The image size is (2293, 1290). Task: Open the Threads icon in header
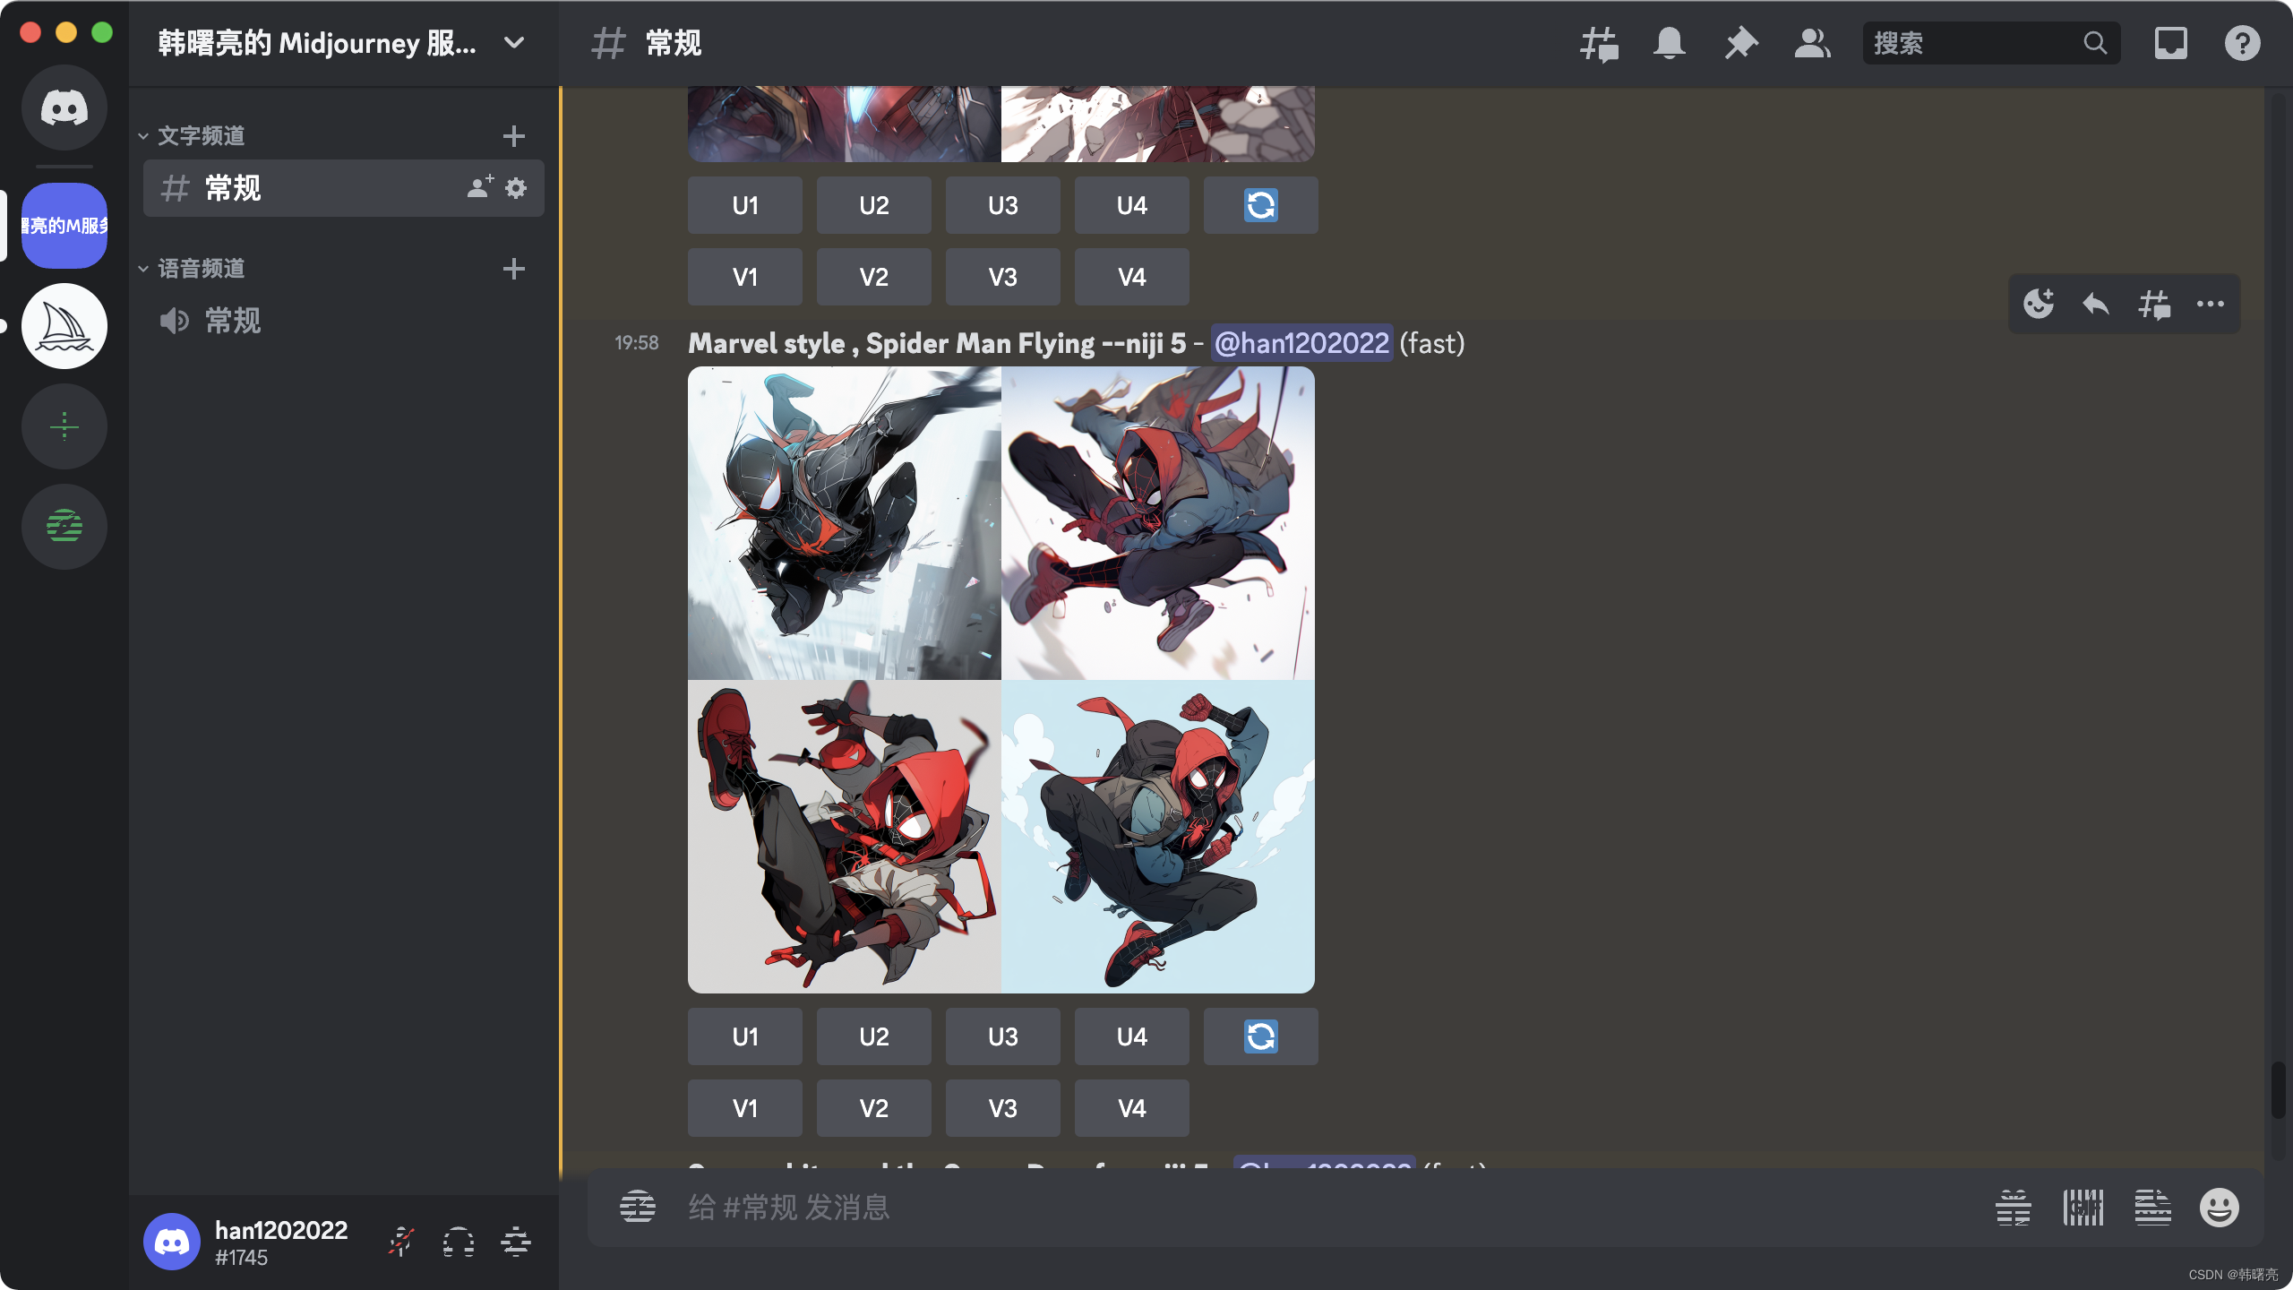click(x=1599, y=43)
